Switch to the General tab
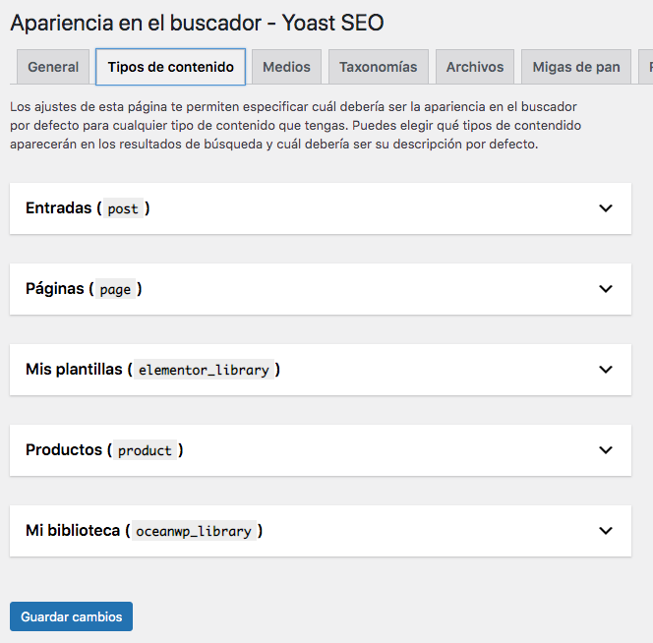Viewport: 653px width, 643px height. pyautogui.click(x=53, y=67)
